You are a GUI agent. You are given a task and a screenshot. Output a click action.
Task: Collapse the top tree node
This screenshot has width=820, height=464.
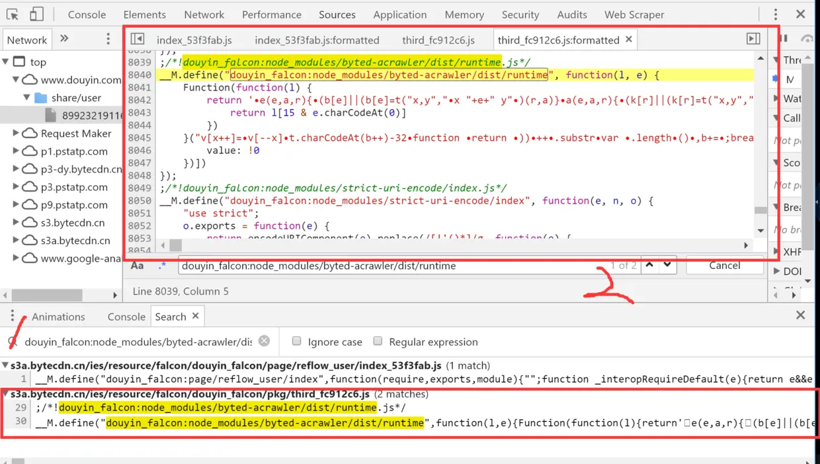click(x=5, y=62)
